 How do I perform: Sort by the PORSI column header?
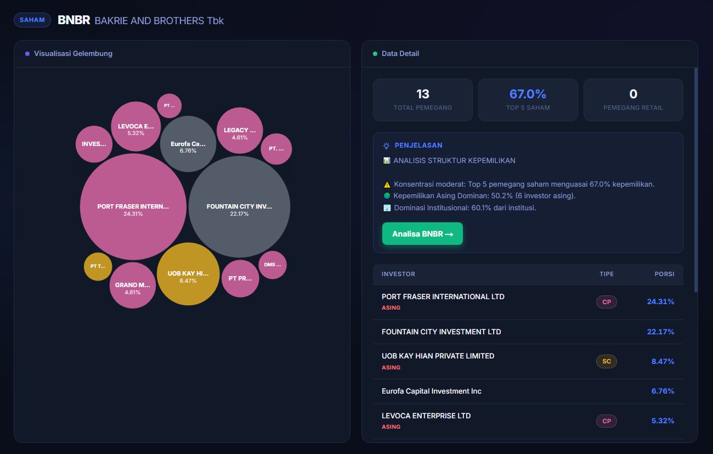click(664, 274)
